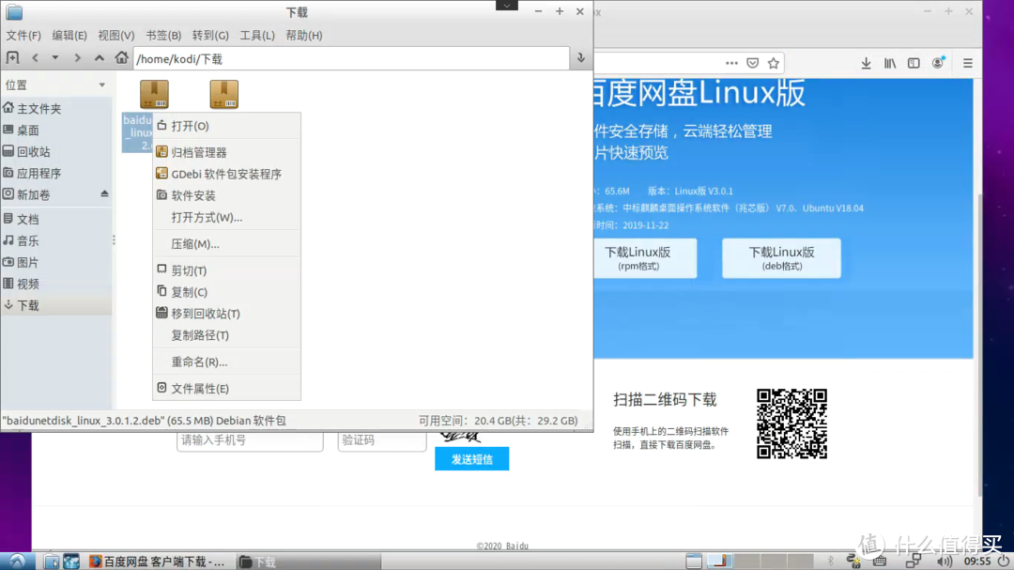Click the path bar /home/kodi/下载
This screenshot has height=570, width=1014.
[x=351, y=59]
